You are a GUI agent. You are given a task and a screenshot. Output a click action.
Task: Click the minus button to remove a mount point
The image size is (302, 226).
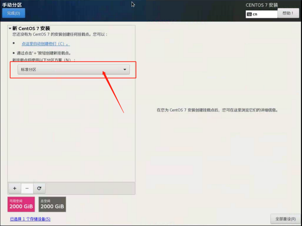pyautogui.click(x=27, y=188)
